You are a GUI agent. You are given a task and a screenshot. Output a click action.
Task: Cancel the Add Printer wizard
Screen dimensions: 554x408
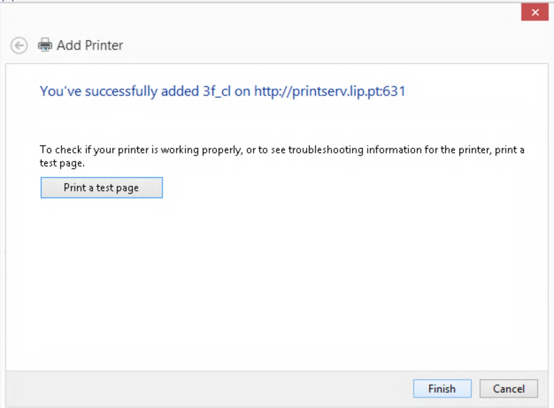click(x=509, y=389)
